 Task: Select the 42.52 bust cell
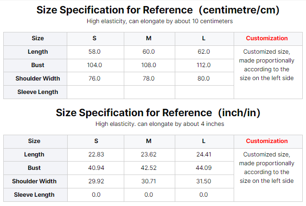149,168
